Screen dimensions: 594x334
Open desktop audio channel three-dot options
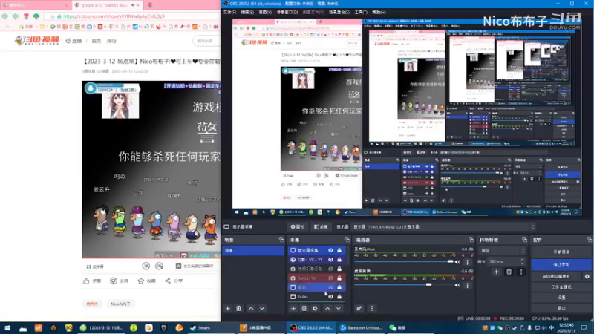coord(467,285)
